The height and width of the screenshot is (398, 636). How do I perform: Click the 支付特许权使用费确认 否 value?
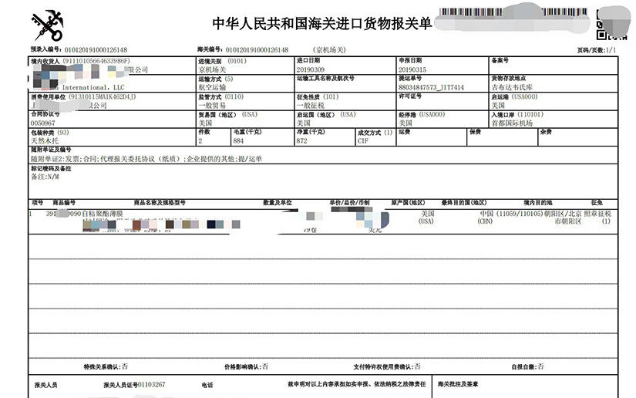click(x=418, y=366)
